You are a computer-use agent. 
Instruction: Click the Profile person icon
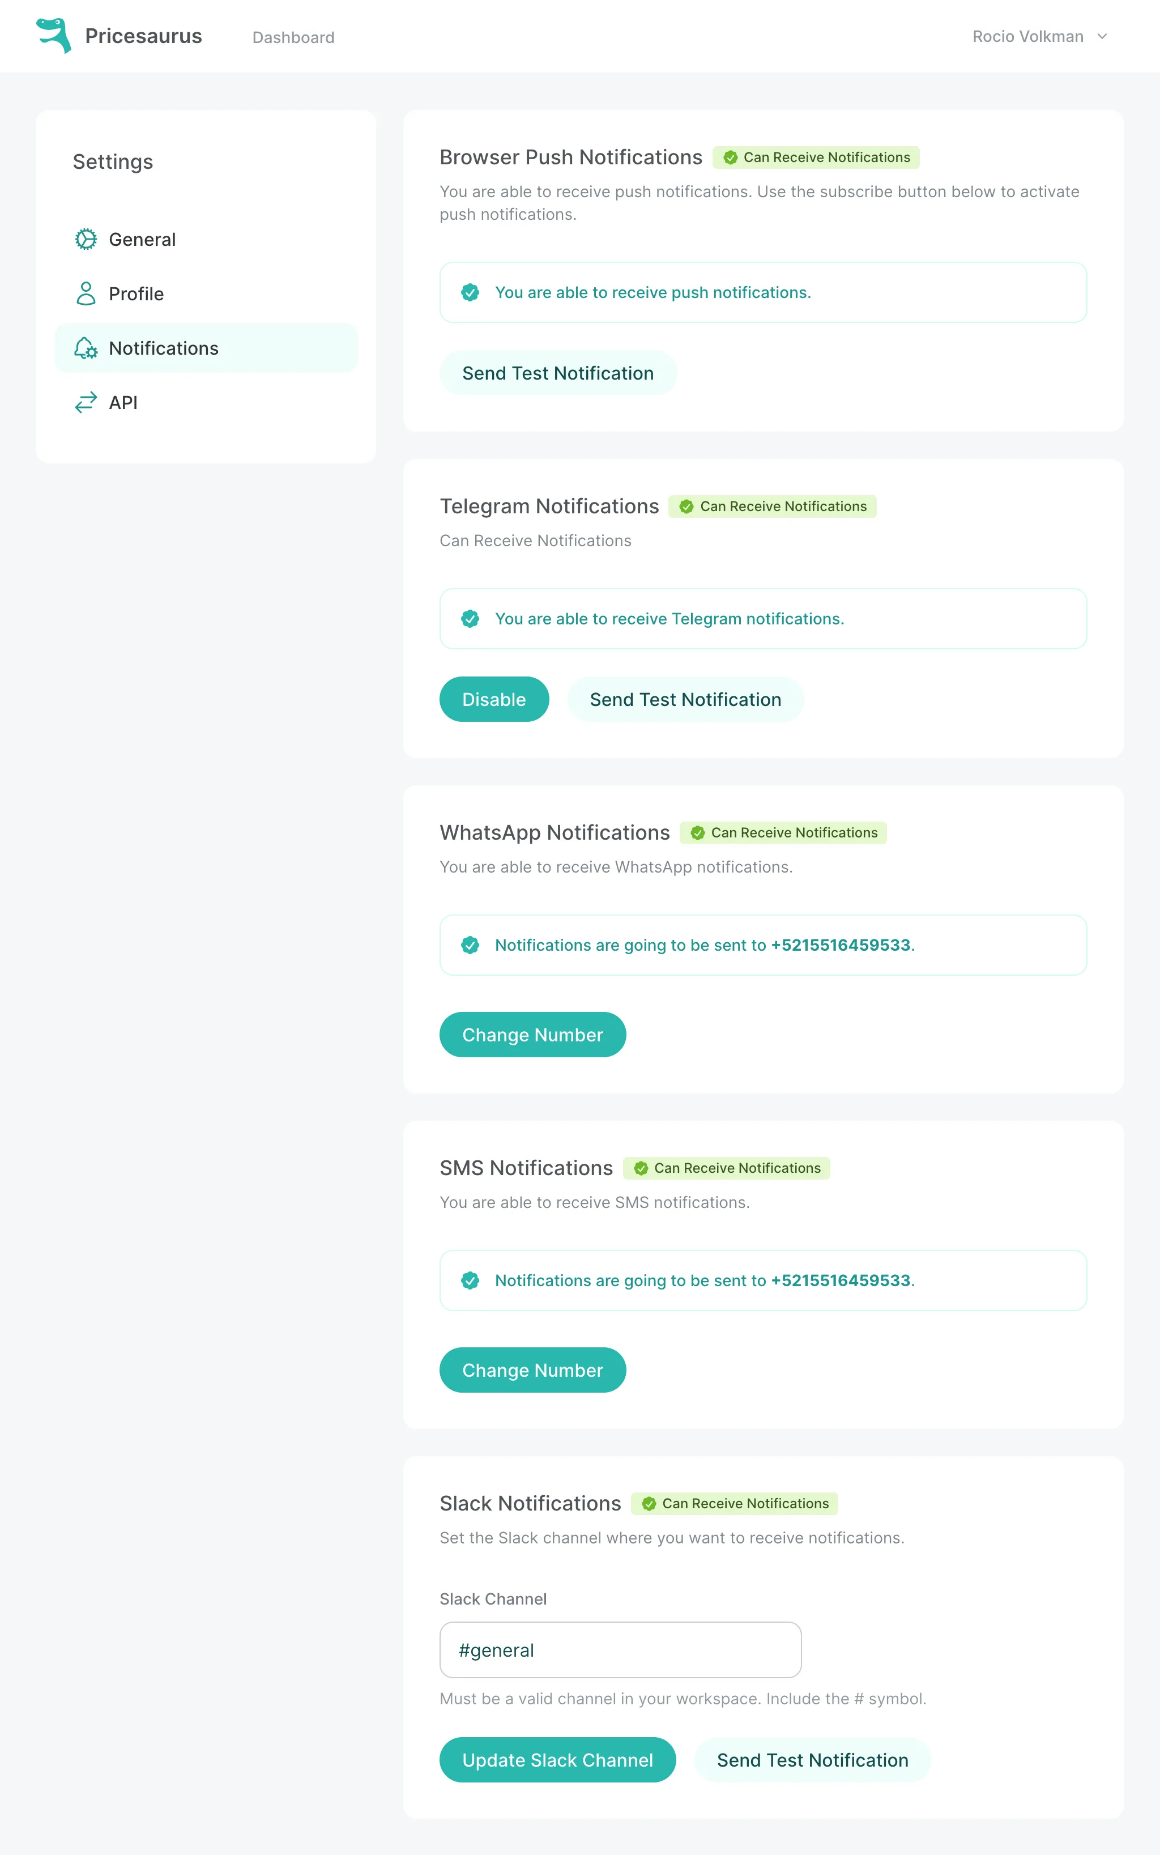pyautogui.click(x=86, y=294)
